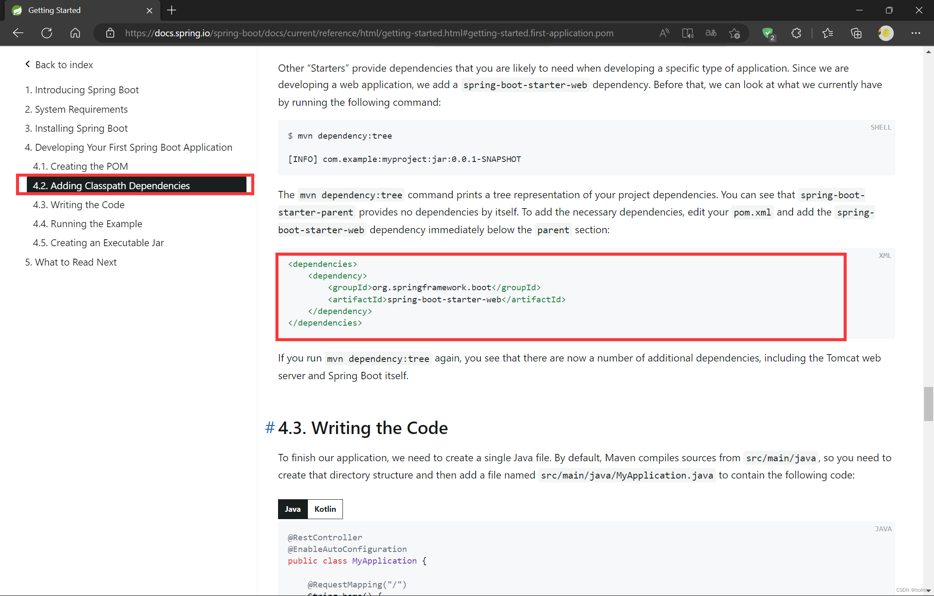This screenshot has width=934, height=596.
Task: Select the Java tab in code example
Action: coord(293,509)
